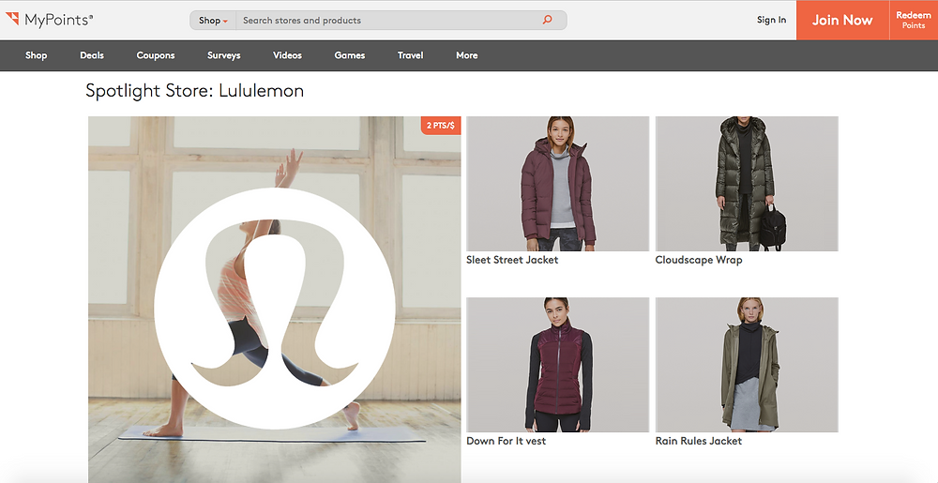
Task: Select Surveys from the navigation bar
Action: coord(224,55)
